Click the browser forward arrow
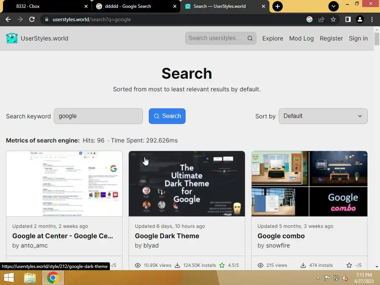 20,19
